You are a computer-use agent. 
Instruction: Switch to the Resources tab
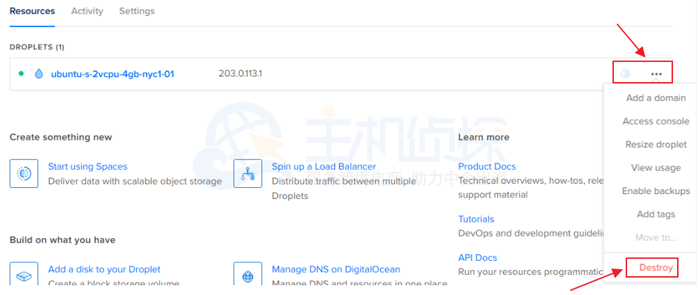point(32,11)
